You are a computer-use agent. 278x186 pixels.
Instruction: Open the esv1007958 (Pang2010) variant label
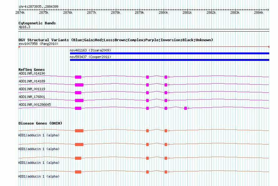[38, 44]
